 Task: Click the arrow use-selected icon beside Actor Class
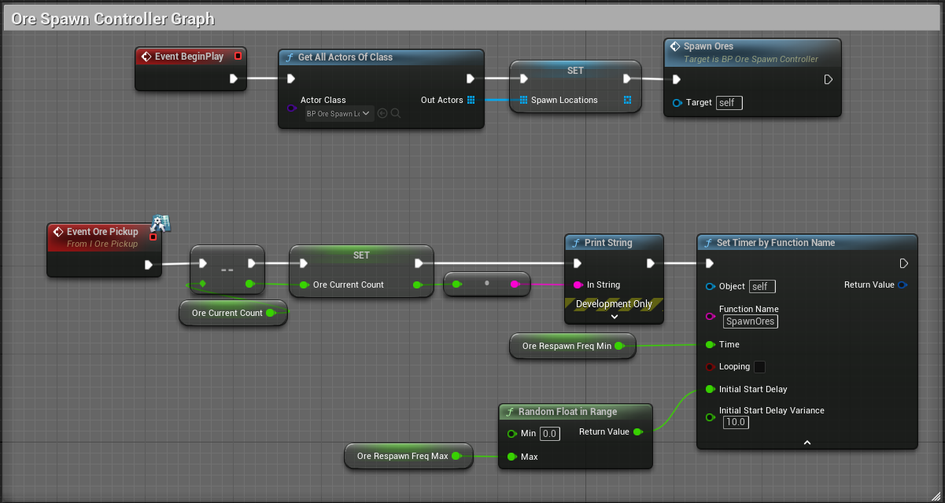tap(382, 113)
